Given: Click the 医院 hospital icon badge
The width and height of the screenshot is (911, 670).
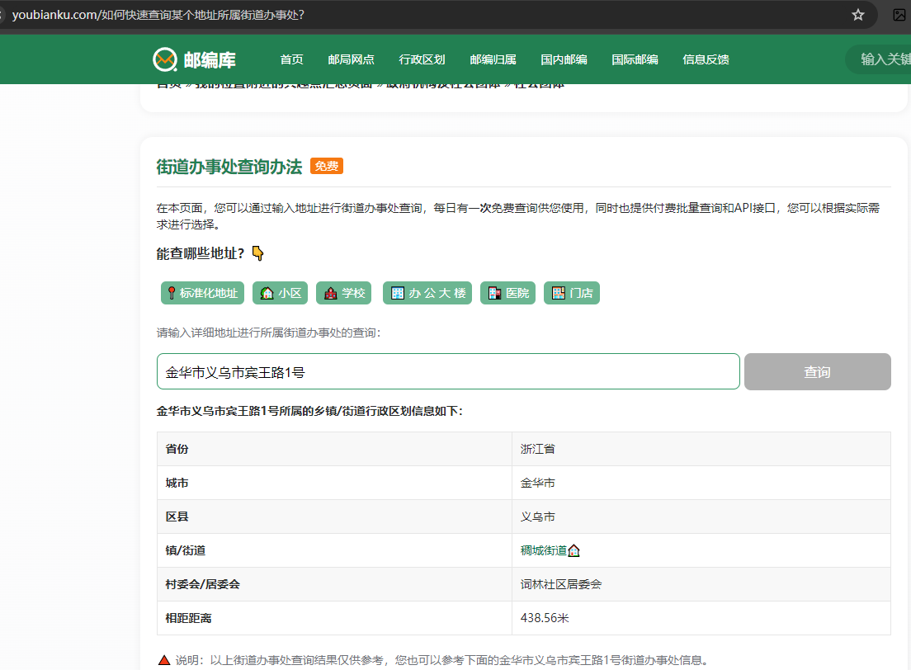Looking at the screenshot, I should 494,292.
